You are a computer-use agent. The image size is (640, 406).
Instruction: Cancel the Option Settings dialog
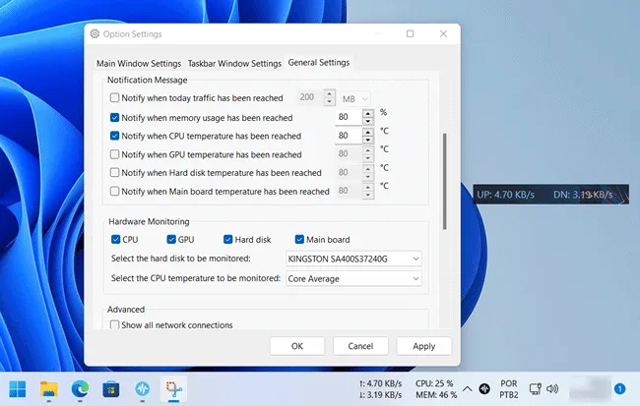[x=360, y=346]
